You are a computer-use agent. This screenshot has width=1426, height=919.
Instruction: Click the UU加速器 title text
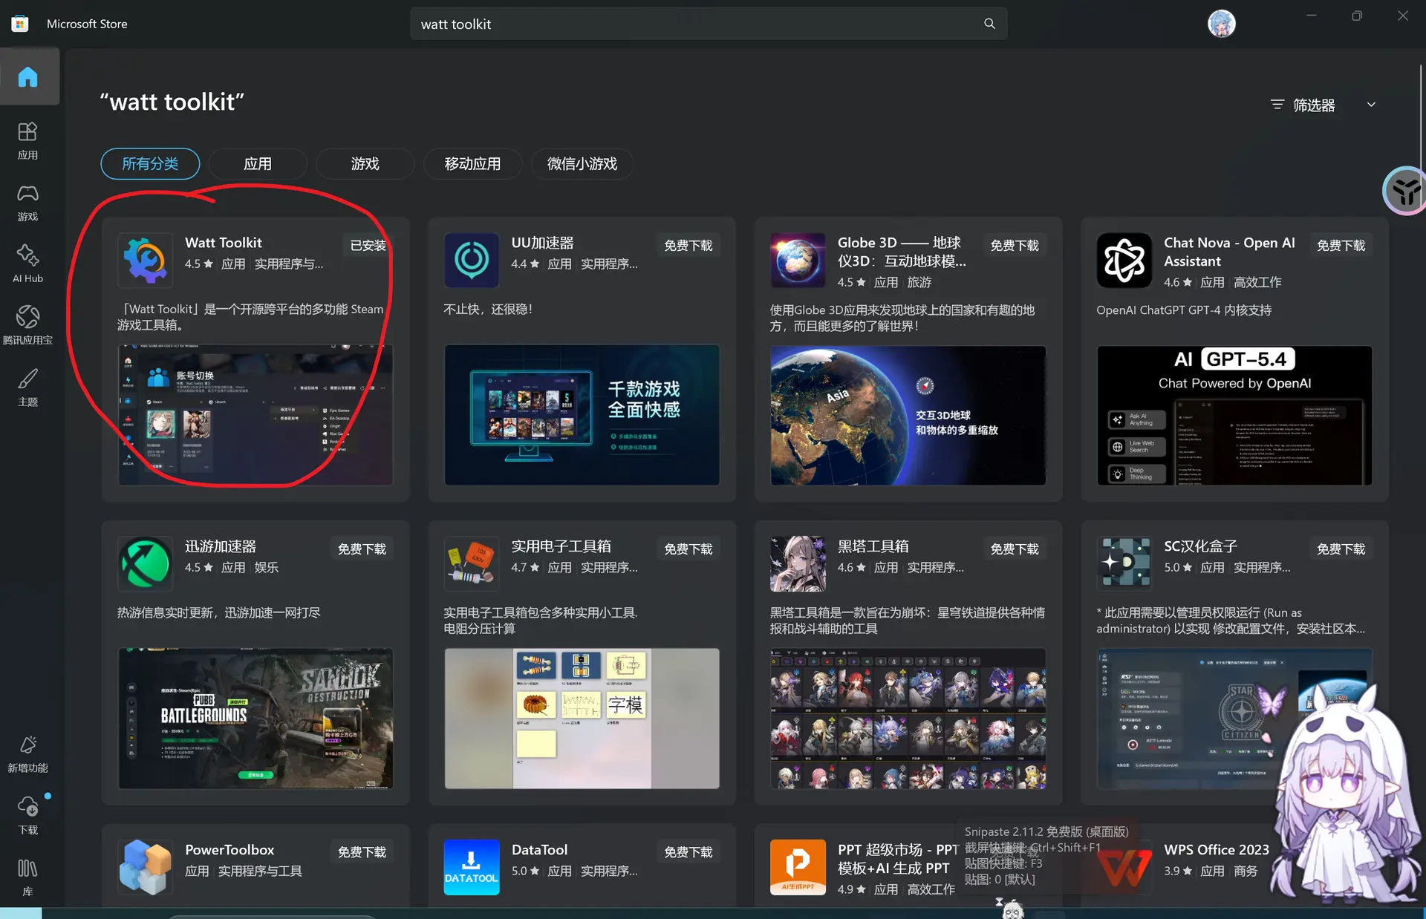[x=542, y=243]
